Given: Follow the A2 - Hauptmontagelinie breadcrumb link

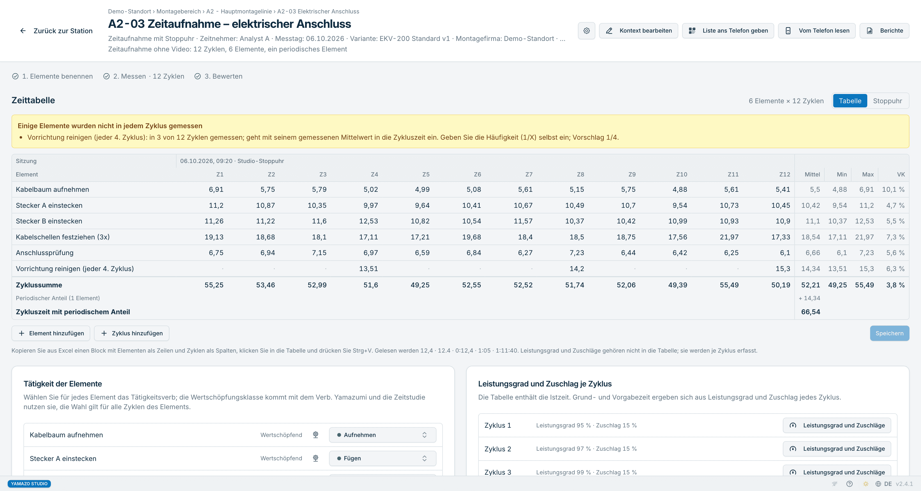Looking at the screenshot, I should click(239, 12).
